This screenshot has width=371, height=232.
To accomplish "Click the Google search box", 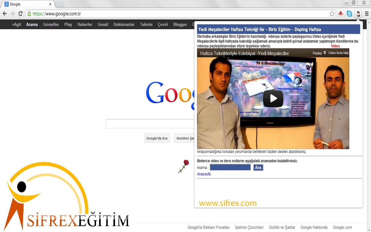I will click(x=150, y=124).
